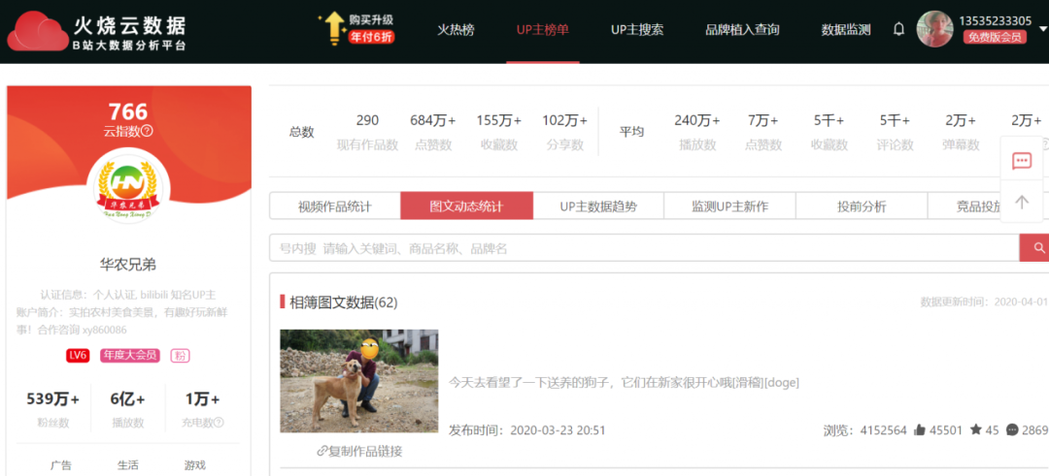Open the 火热榜 menu item

[x=456, y=29]
